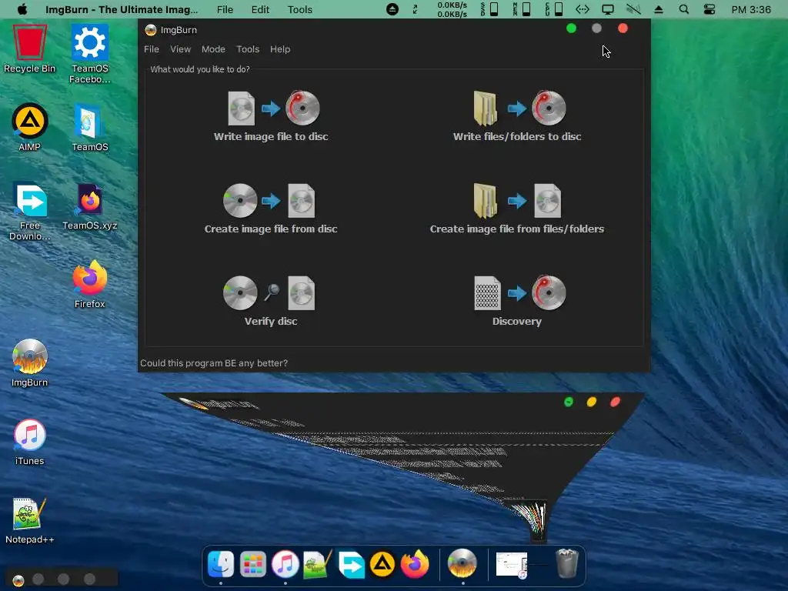The height and width of the screenshot is (591, 788).
Task: Open Launchpad in the dock
Action: tap(252, 564)
